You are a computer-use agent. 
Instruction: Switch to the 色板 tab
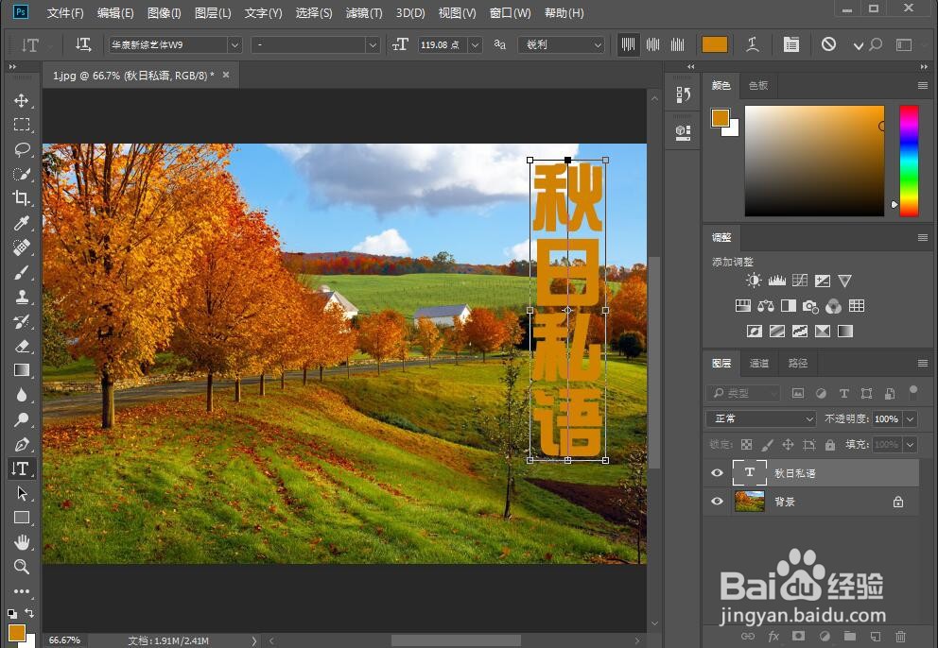pyautogui.click(x=758, y=85)
